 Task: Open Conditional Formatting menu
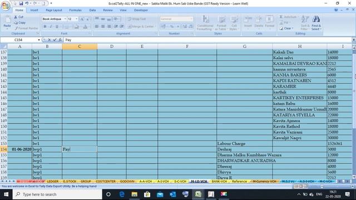point(205,23)
